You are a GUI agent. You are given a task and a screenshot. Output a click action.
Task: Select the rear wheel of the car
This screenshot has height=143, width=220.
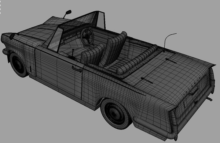[x=116, y=114]
